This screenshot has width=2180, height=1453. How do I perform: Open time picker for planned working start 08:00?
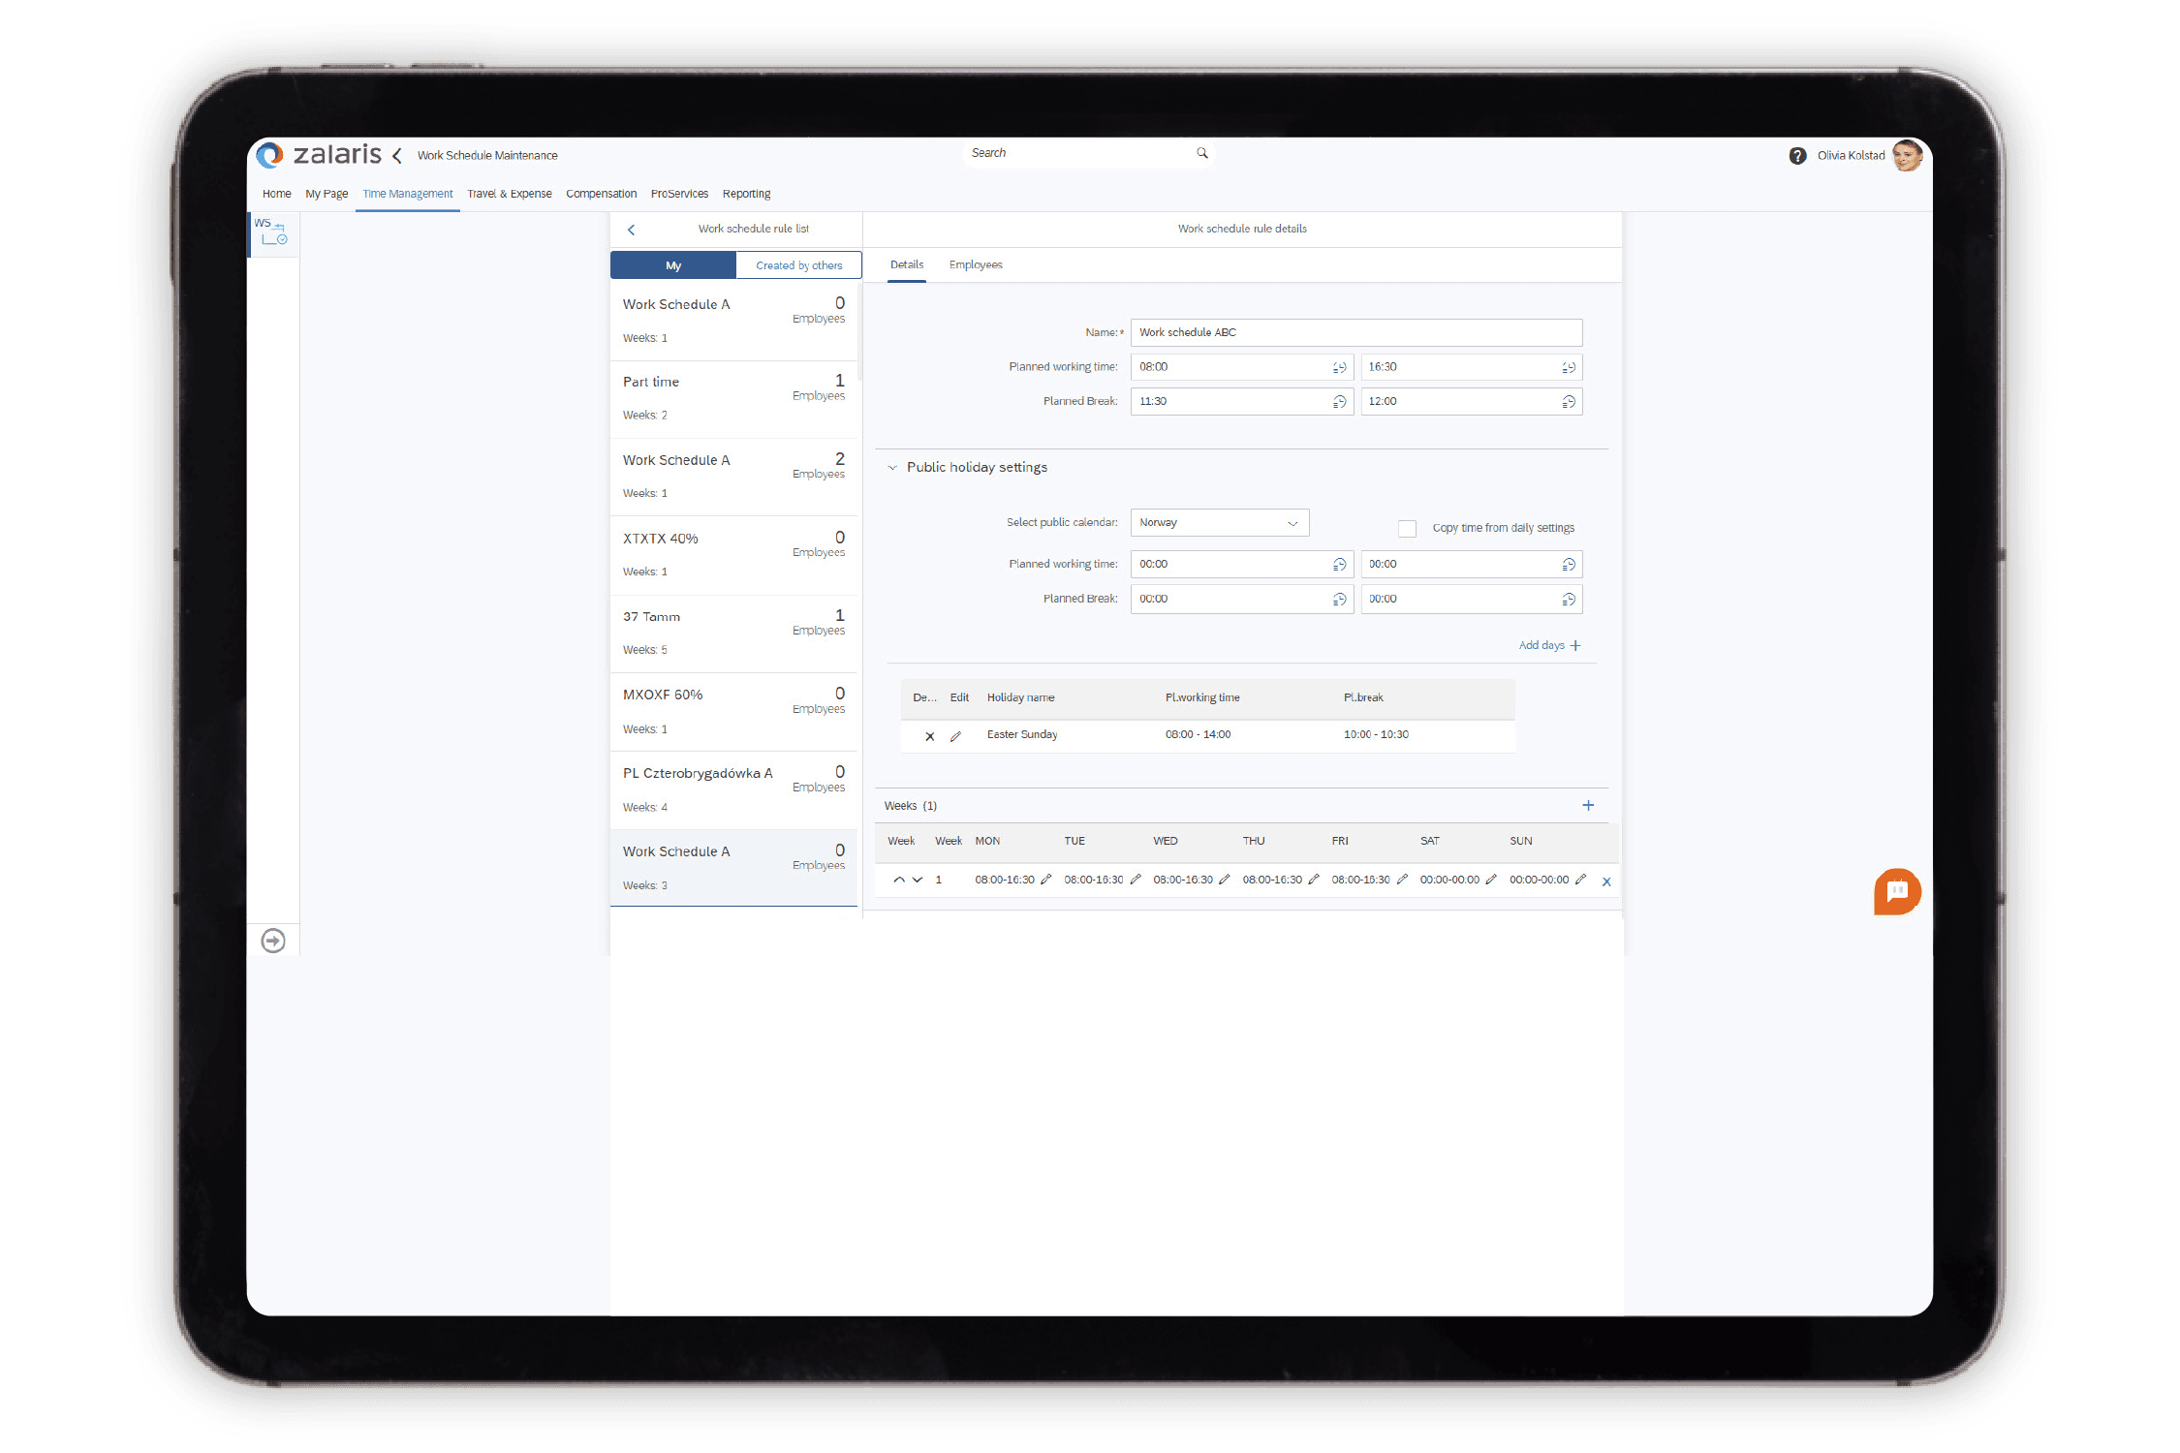click(1339, 367)
